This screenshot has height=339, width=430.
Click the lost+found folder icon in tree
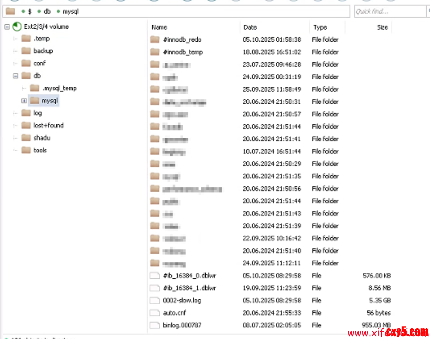(x=26, y=125)
